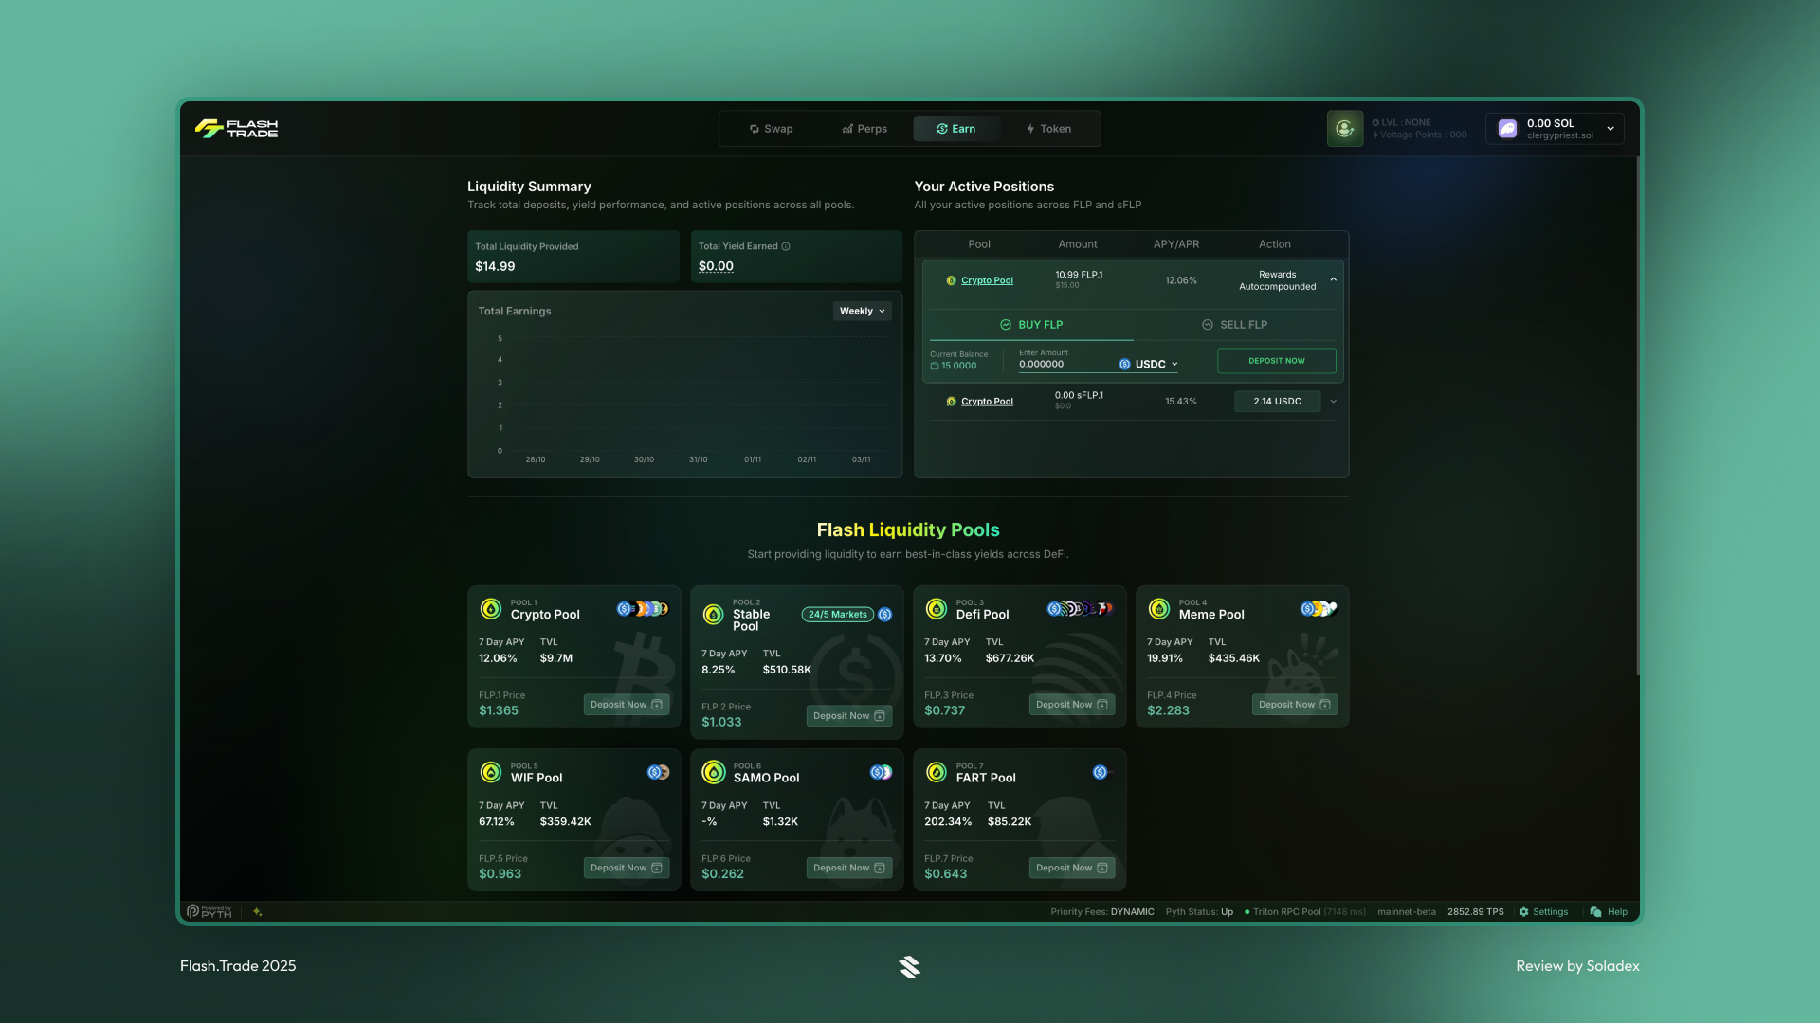Click the Solana icon on the WIF Pool card
The image size is (1820, 1023).
point(655,771)
